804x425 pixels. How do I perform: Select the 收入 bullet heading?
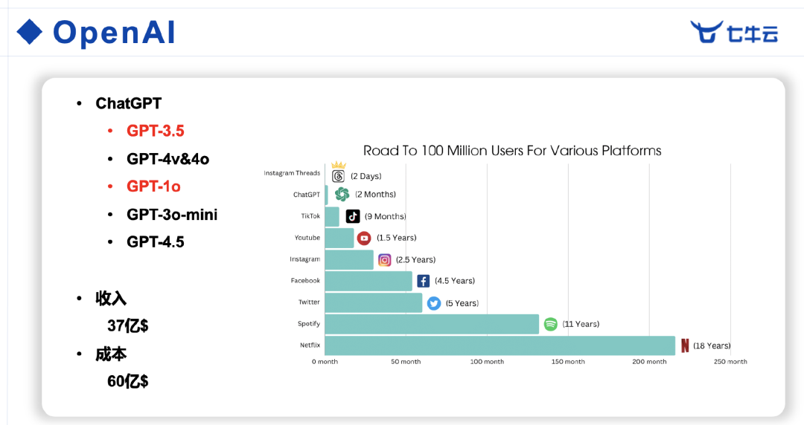pyautogui.click(x=111, y=298)
